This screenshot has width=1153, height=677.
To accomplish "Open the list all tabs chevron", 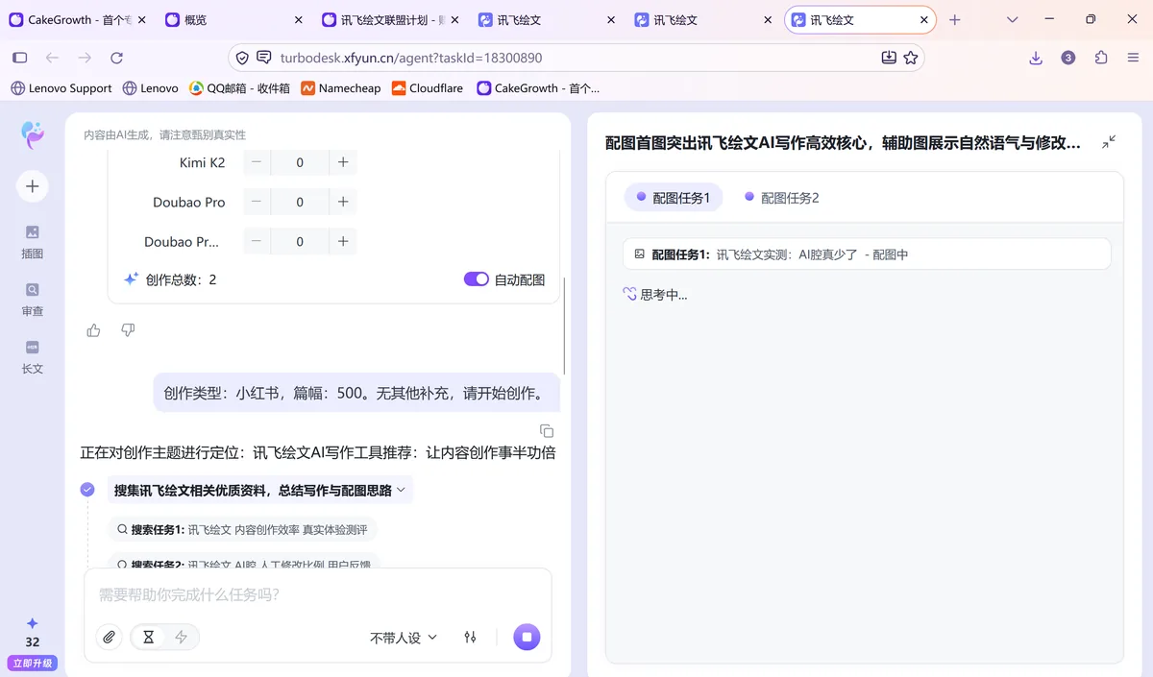I will click(x=1012, y=19).
